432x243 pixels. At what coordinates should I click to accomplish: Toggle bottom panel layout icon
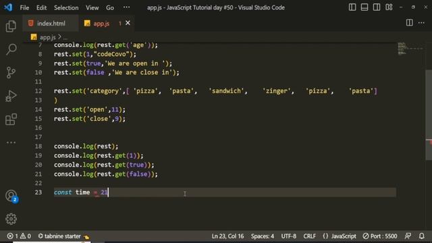364,7
